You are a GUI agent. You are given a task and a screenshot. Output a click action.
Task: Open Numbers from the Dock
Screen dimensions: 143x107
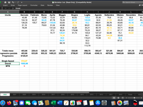pos(72,103)
